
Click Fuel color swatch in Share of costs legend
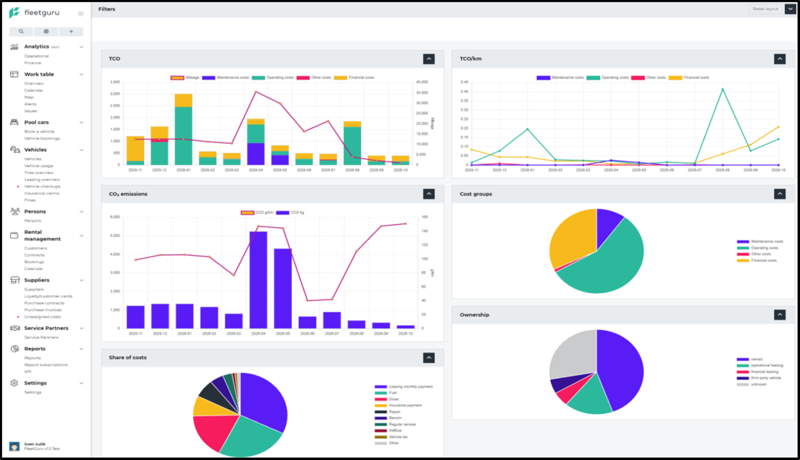(381, 393)
